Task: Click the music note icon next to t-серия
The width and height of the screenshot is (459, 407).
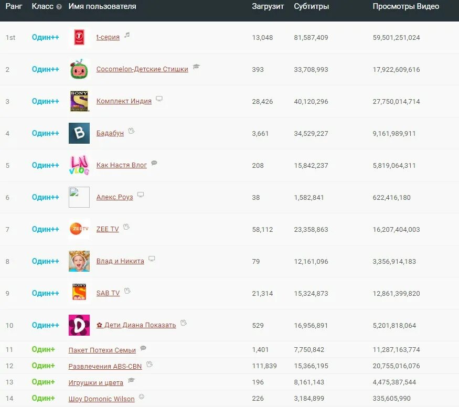Action: pos(127,35)
